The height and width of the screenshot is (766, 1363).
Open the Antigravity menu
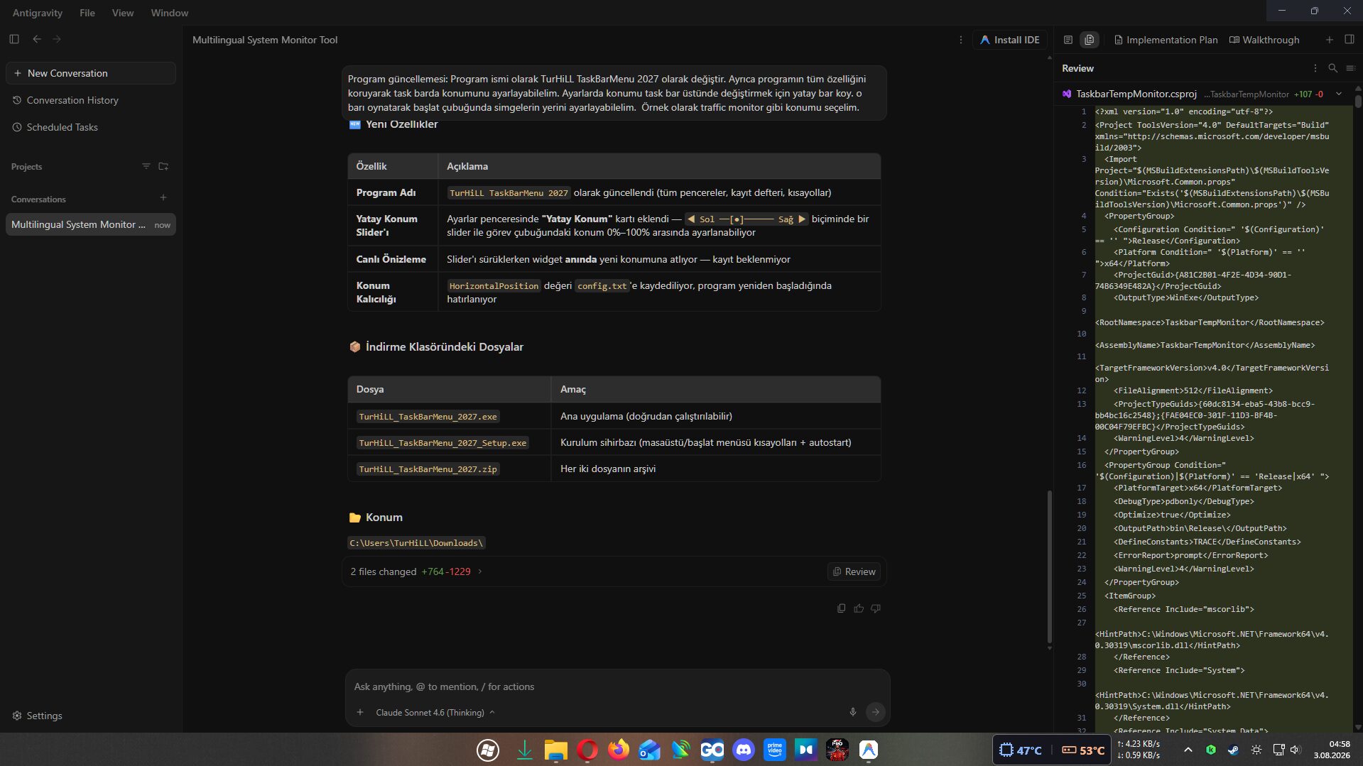(x=38, y=13)
